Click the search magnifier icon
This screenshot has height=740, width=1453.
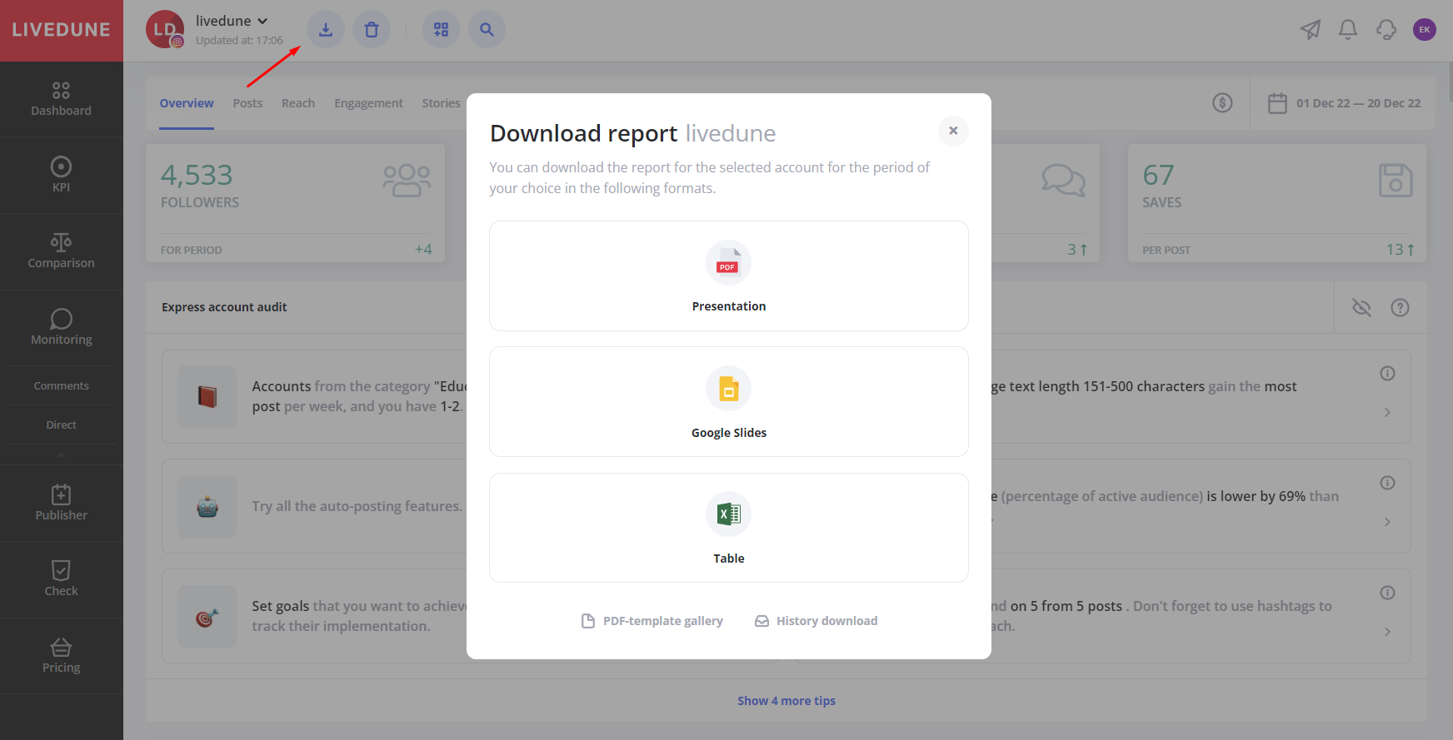pos(487,30)
